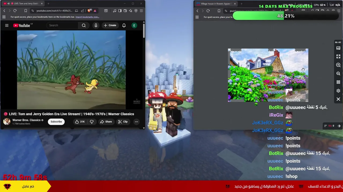Click the Tom and Jerry video player
Viewport: 343px width, 192px height.
pos(71,70)
